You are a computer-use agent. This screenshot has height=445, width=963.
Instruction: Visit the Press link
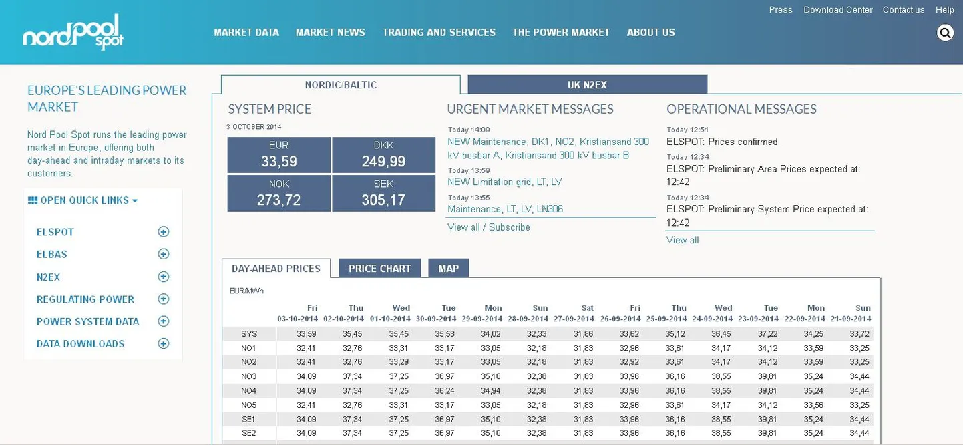pyautogui.click(x=781, y=10)
